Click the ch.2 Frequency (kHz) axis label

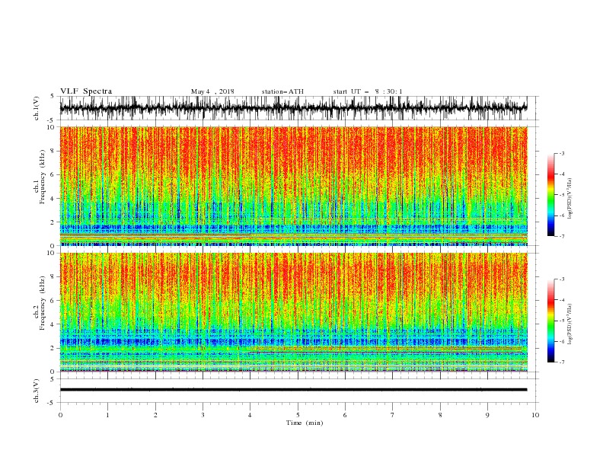coord(40,303)
